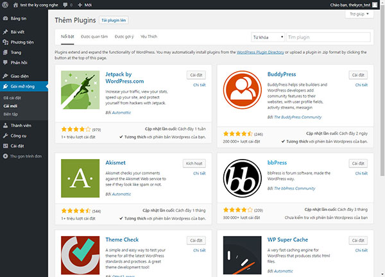
Task: Collapse the menu with the Thu gọn trình đơn icon
Action: pos(5,156)
